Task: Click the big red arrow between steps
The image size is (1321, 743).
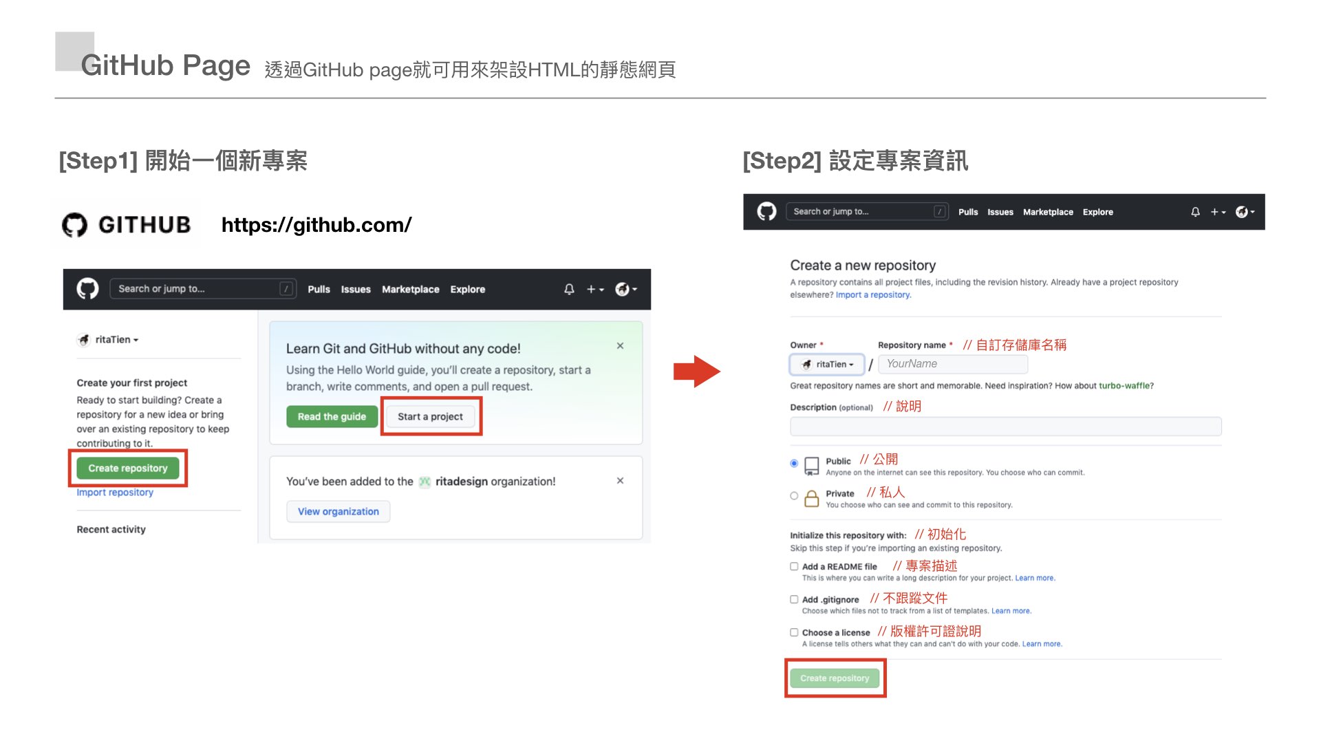Action: [x=696, y=371]
